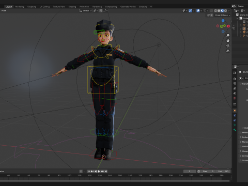Screen dimensions: 248x186
Task: Jump to the timeline end frame
Action: [x=106, y=172]
